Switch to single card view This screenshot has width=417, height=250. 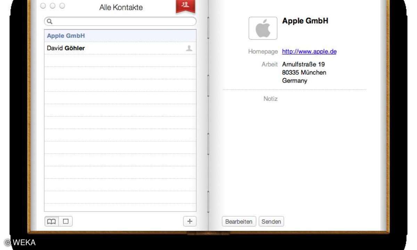[66, 221]
